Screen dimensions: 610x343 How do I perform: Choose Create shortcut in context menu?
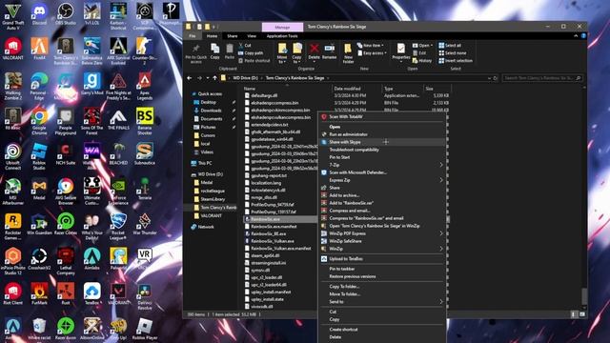382,330
